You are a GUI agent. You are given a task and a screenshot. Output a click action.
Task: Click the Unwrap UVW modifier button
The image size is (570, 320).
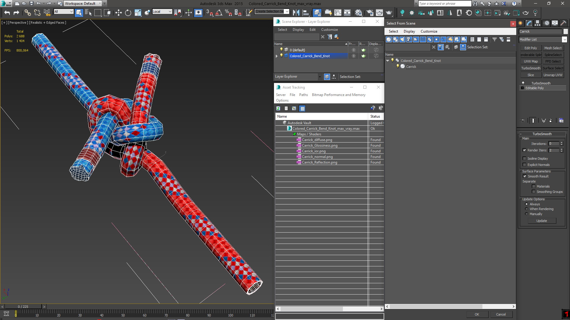click(x=553, y=75)
